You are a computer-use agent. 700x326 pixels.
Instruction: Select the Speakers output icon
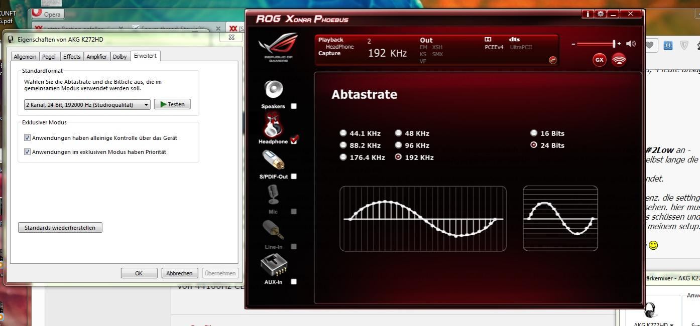274,90
